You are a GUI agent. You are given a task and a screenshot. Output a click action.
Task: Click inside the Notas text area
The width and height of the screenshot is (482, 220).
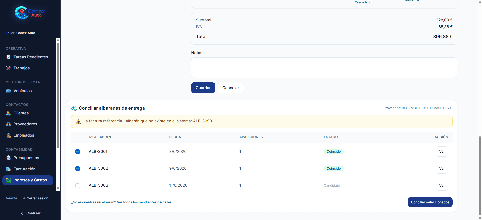(x=324, y=68)
